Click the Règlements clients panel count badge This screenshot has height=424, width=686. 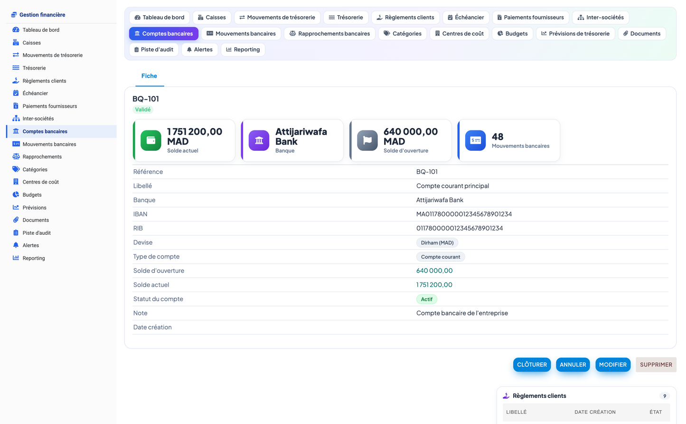point(665,396)
